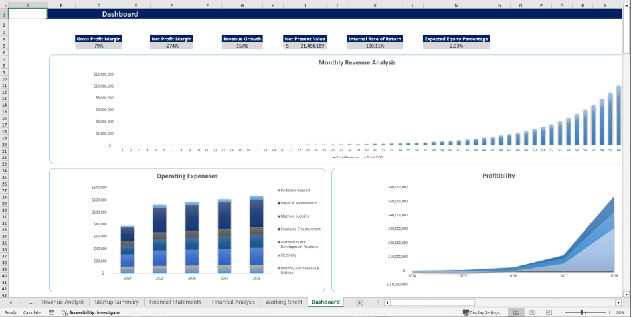The width and height of the screenshot is (631, 317).
Task: Click the macro recording icon in status bar
Action: 52,312
